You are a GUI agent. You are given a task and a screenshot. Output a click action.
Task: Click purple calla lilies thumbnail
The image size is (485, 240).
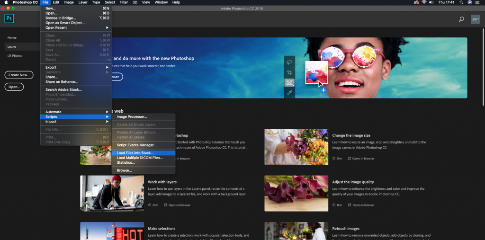(x=296, y=194)
